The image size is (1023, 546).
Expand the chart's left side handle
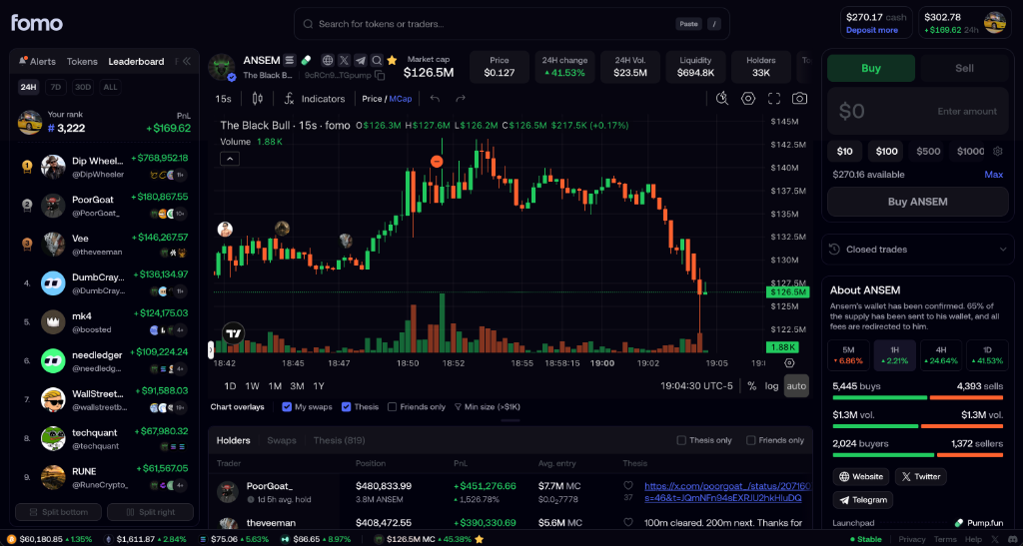(211, 350)
